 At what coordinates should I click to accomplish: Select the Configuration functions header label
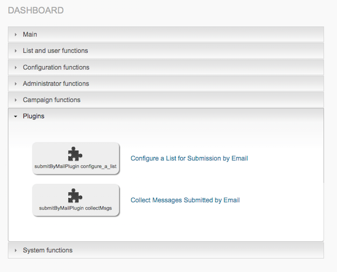56,67
